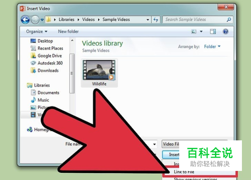Click the Pictures library icon
Image resolution: width=251 pixels, height=180 pixels.
click(x=33, y=108)
